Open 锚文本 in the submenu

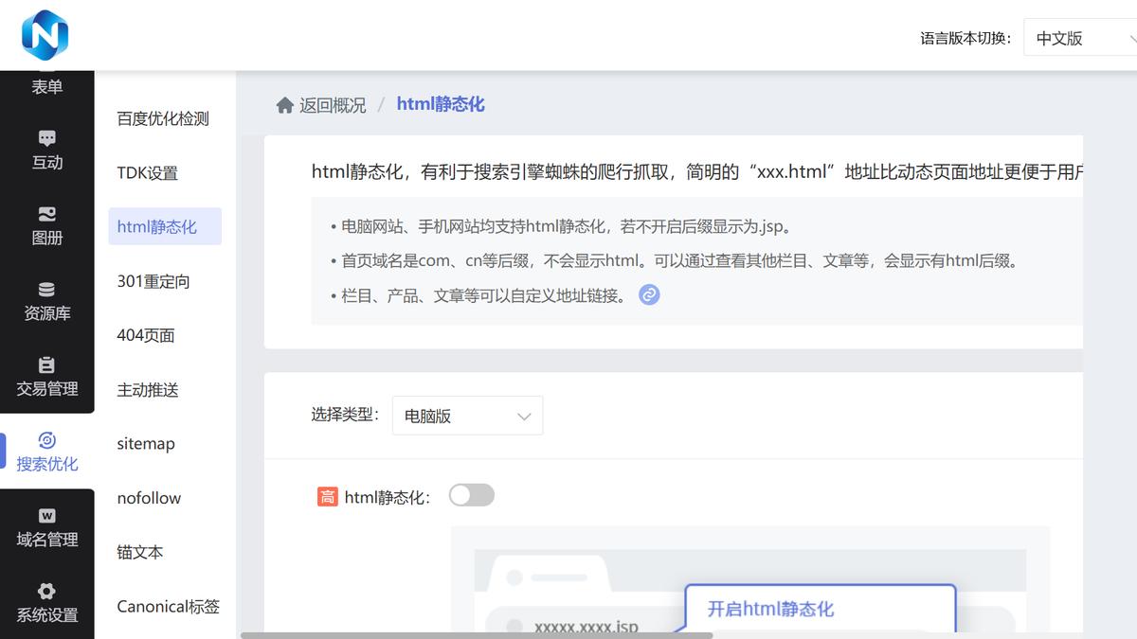point(140,552)
